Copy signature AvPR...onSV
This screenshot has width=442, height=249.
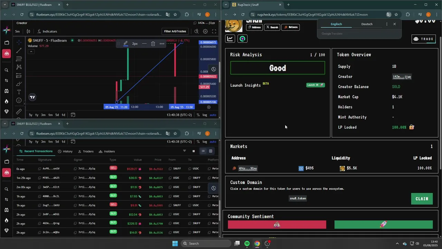[x=40, y=169]
